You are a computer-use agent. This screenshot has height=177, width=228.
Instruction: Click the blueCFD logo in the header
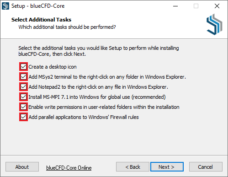coord(214,24)
